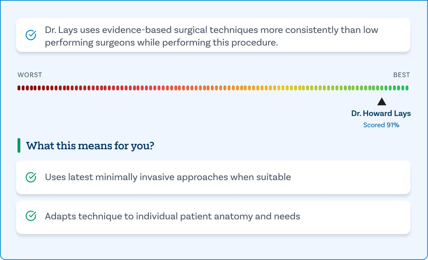This screenshot has height=260, width=428.
Task: Open Dr. Howard Lays name link
Action: click(381, 114)
